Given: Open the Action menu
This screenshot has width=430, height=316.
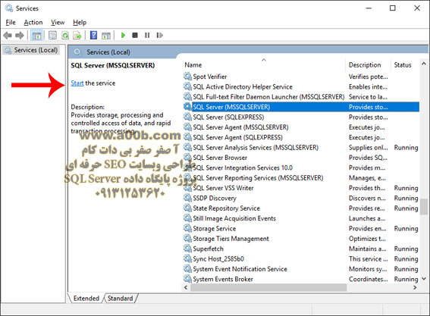Looking at the screenshot, I should coord(33,23).
